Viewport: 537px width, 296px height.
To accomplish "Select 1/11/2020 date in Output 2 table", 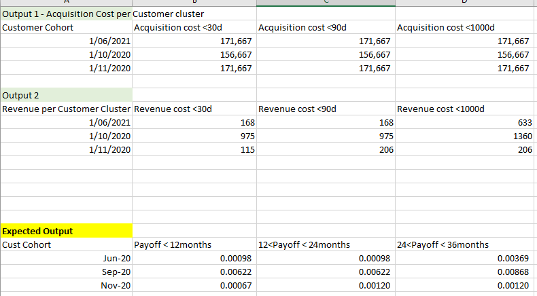I will (67, 149).
